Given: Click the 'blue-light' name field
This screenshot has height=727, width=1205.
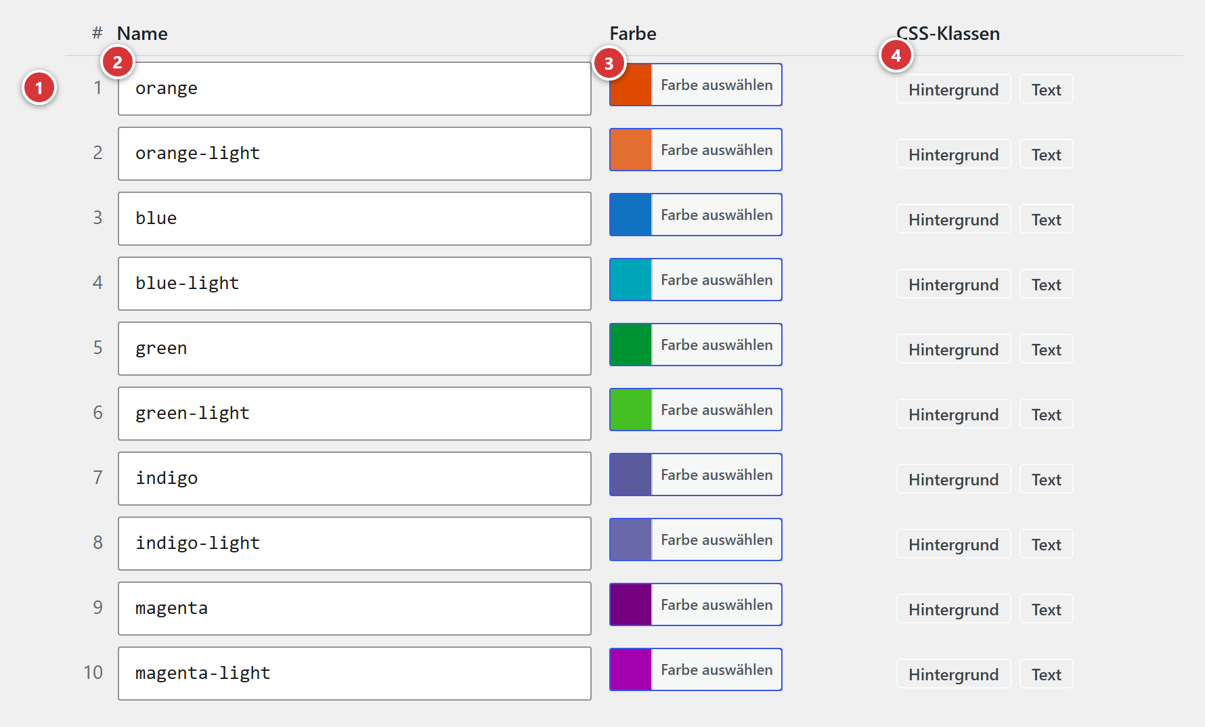Looking at the screenshot, I should tap(355, 284).
